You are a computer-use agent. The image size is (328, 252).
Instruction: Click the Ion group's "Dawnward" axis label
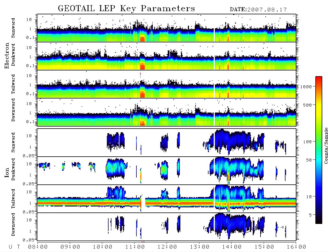click(x=13, y=225)
